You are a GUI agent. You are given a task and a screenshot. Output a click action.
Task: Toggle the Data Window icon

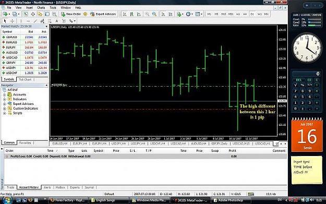[x=33, y=14]
